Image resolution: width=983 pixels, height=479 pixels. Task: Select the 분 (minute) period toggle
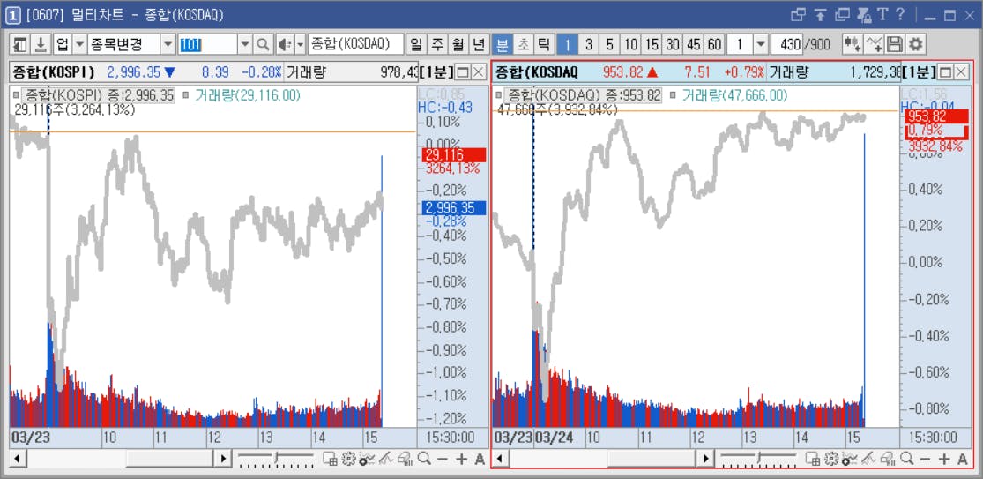503,44
